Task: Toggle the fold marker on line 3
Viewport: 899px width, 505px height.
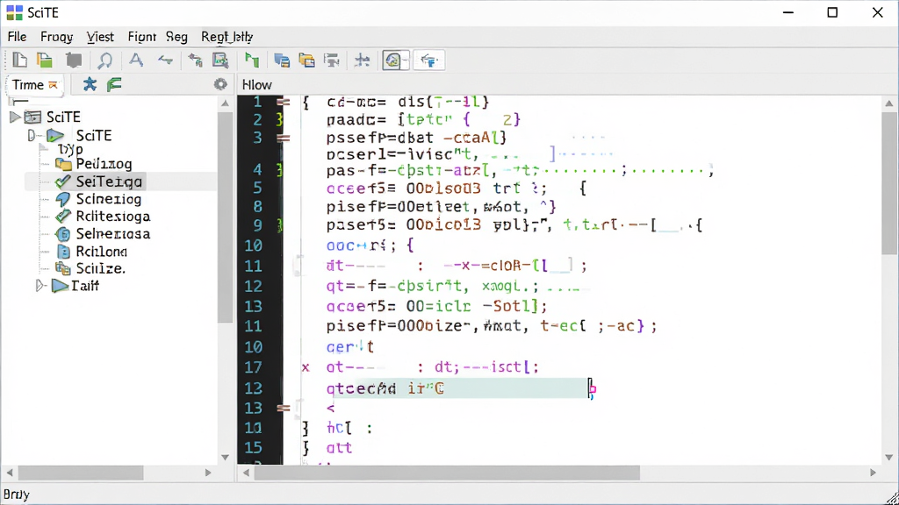Action: 284,138
